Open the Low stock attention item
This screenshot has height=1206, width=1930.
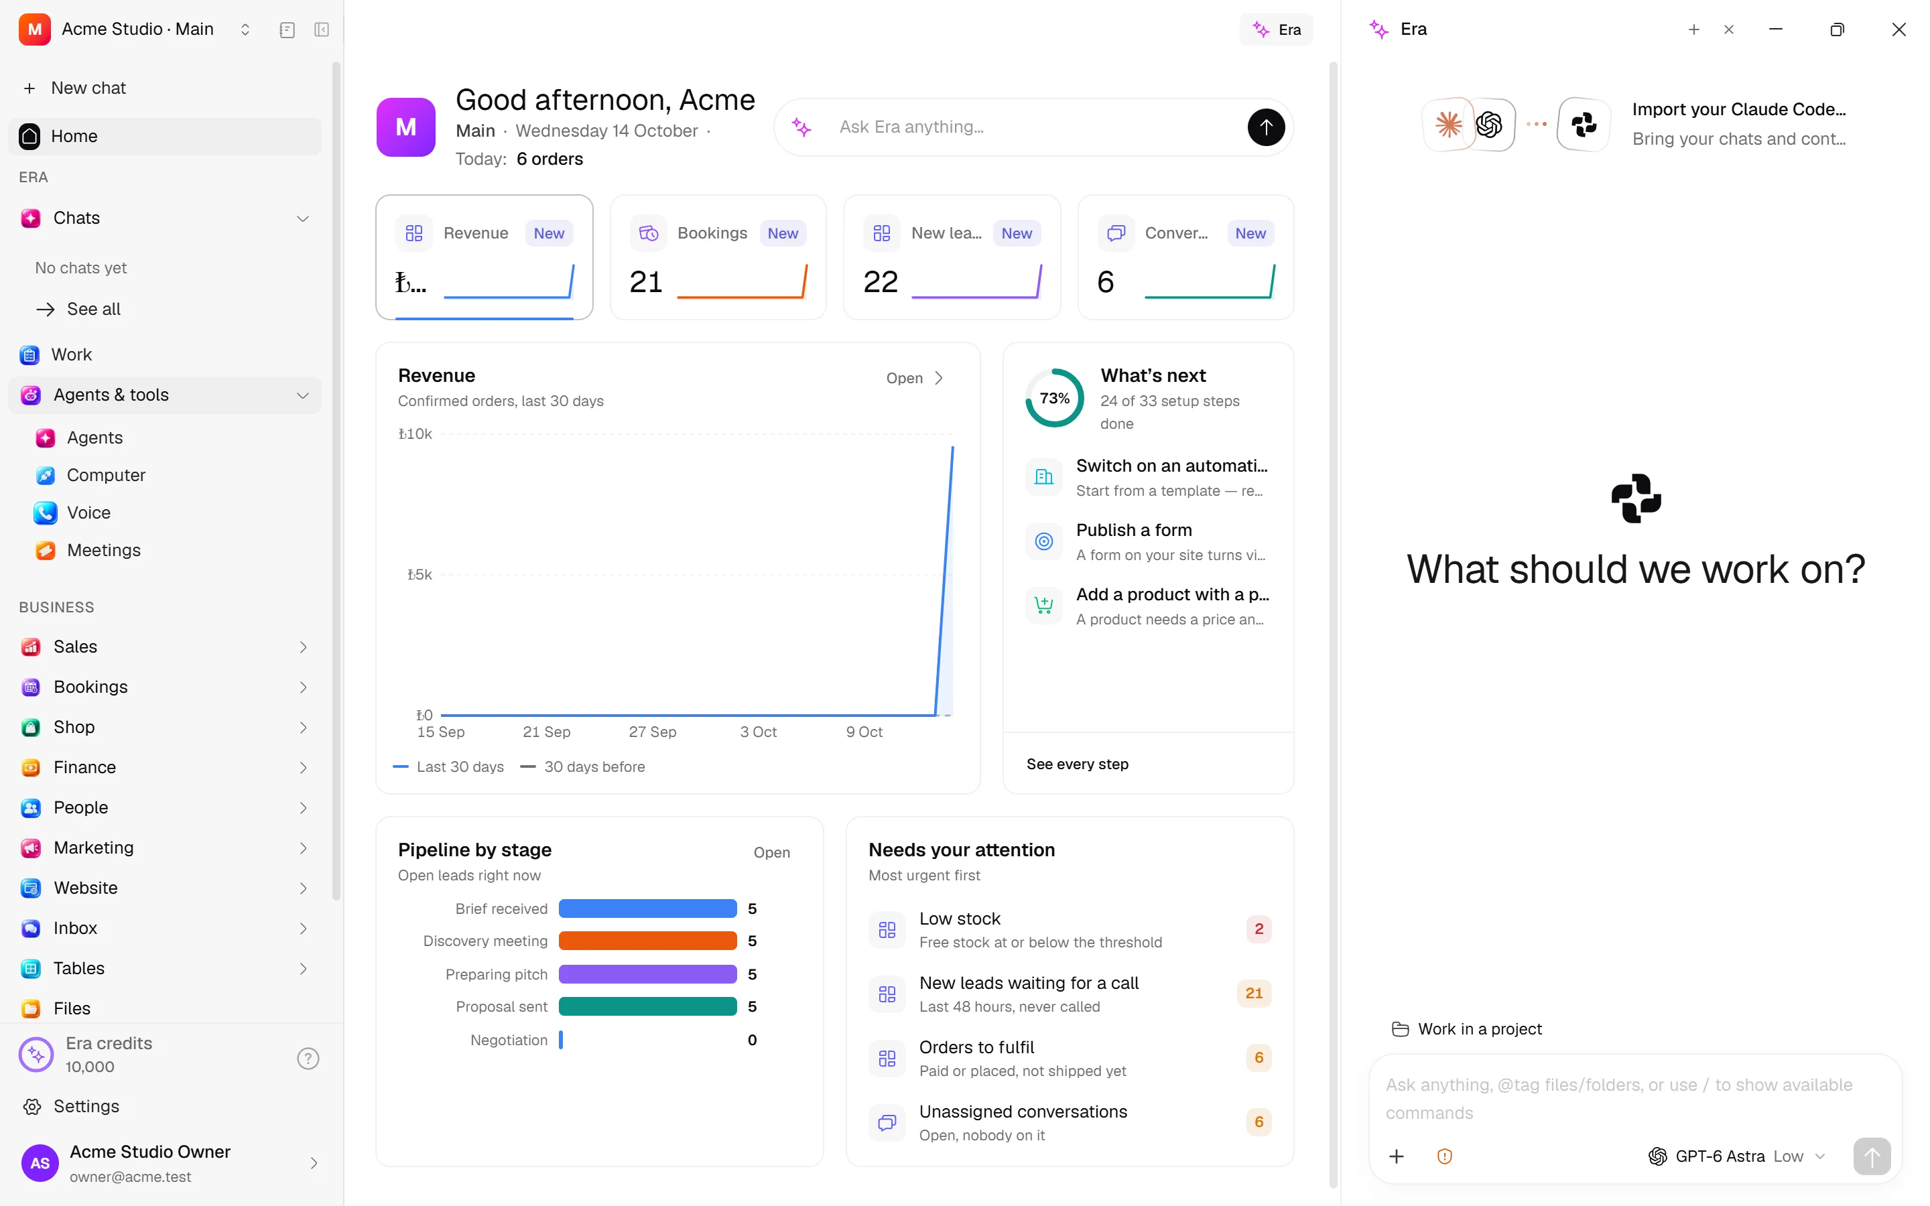1070,929
